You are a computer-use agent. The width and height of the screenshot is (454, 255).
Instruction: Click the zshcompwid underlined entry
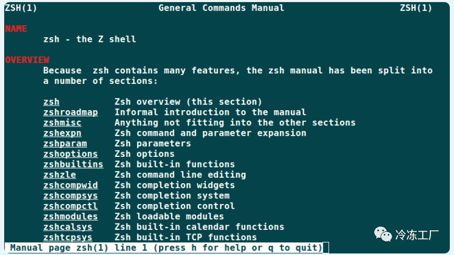70,185
